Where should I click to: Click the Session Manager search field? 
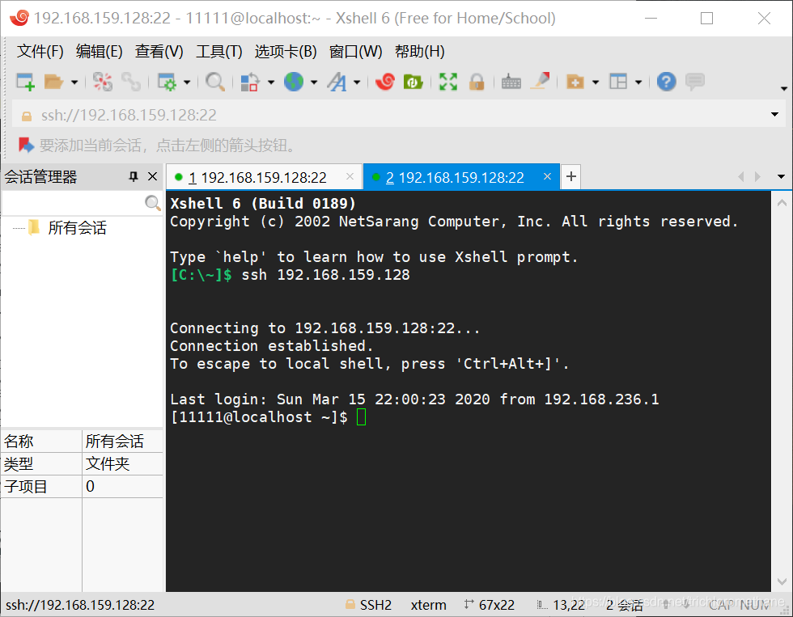(x=74, y=203)
